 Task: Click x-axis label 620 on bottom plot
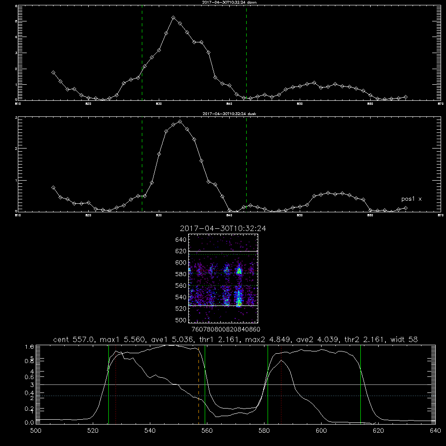click(x=378, y=430)
